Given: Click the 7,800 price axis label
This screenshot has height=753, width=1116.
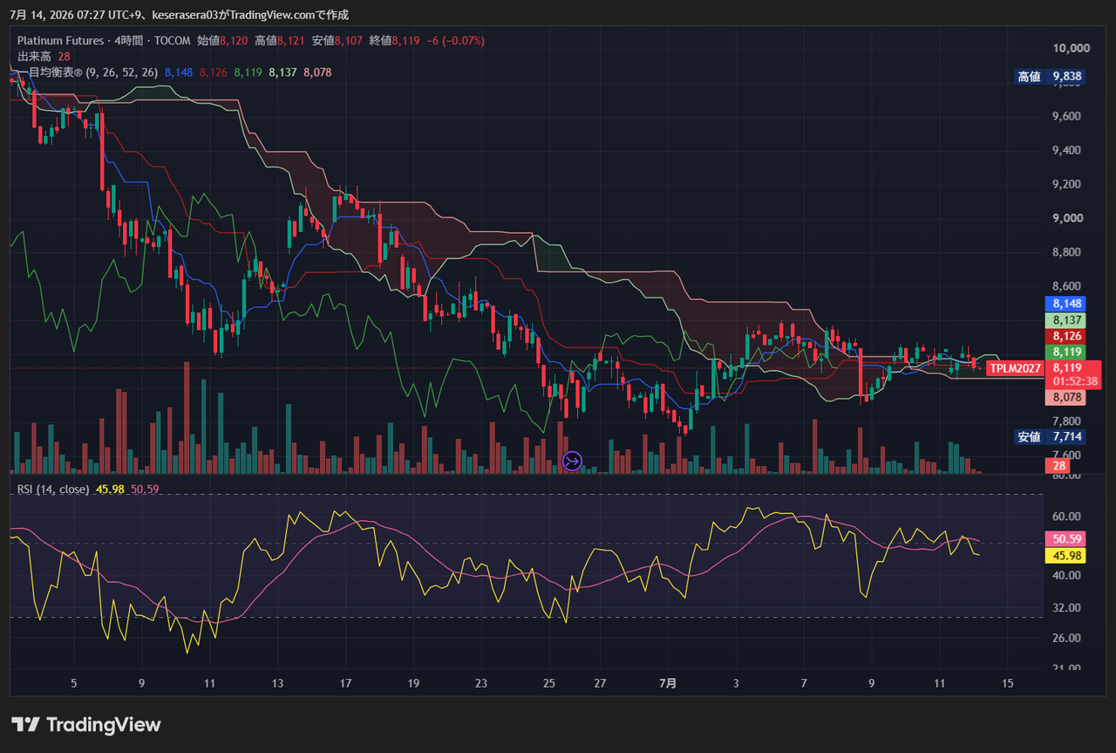Looking at the screenshot, I should point(1068,421).
